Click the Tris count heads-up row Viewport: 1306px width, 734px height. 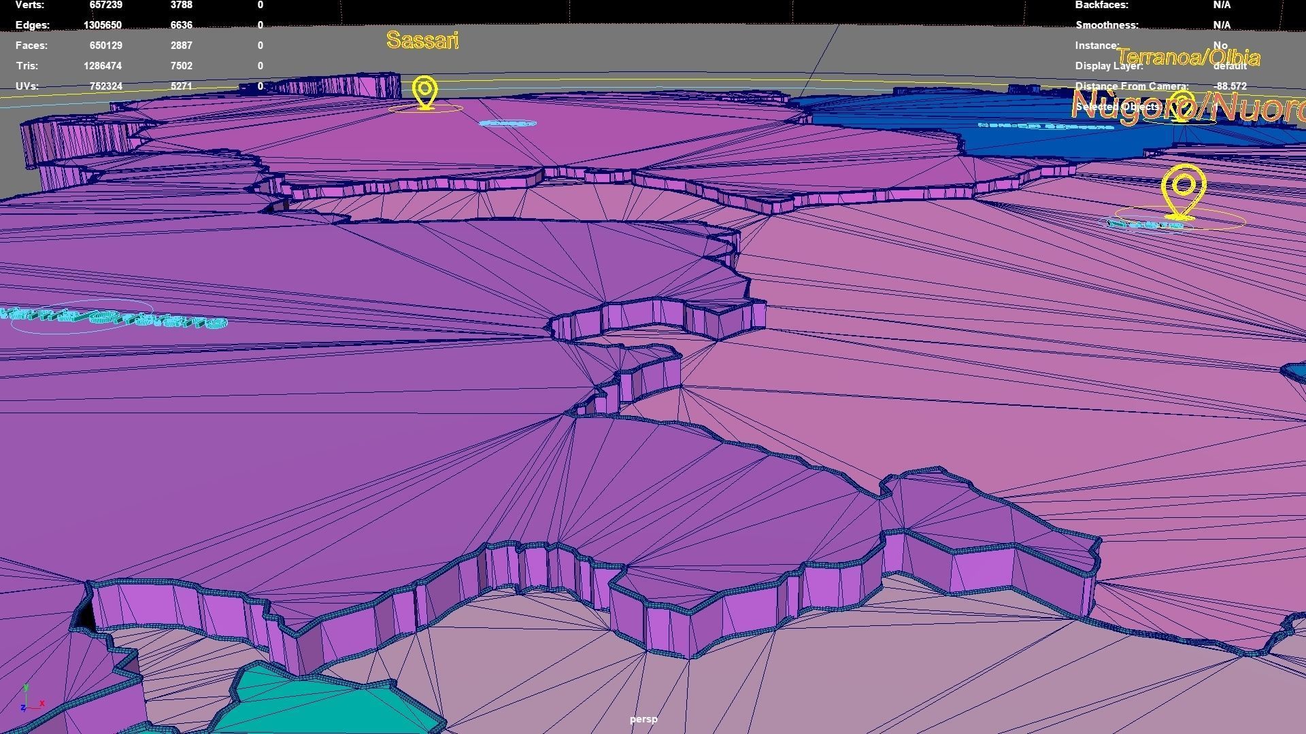[27, 66]
